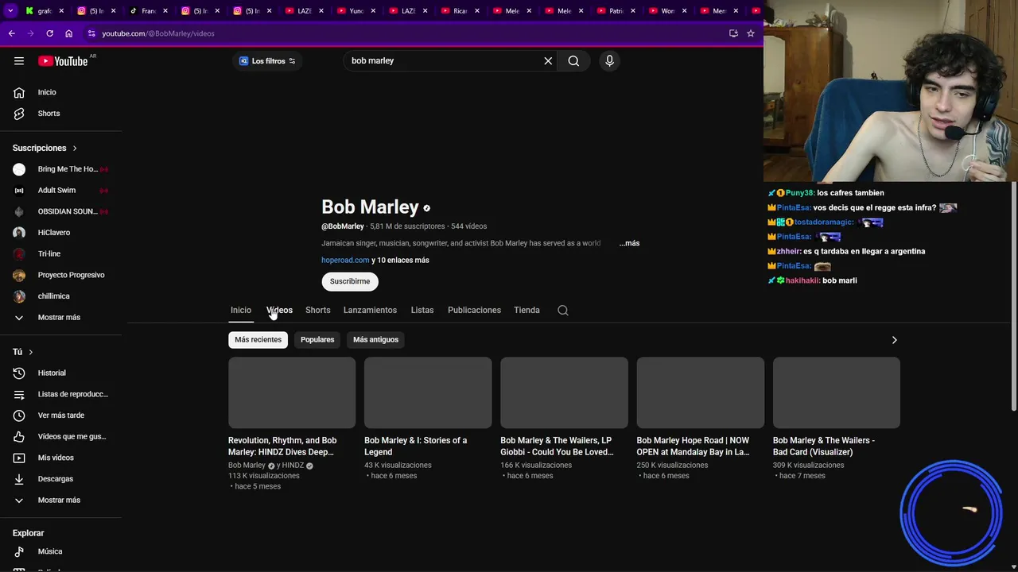The width and height of the screenshot is (1018, 572).
Task: Switch to the Tienda tab
Action: 526,311
